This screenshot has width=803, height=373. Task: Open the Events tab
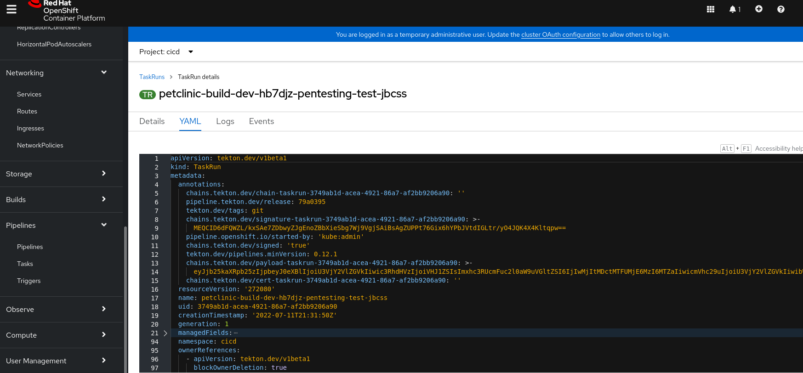pyautogui.click(x=262, y=121)
